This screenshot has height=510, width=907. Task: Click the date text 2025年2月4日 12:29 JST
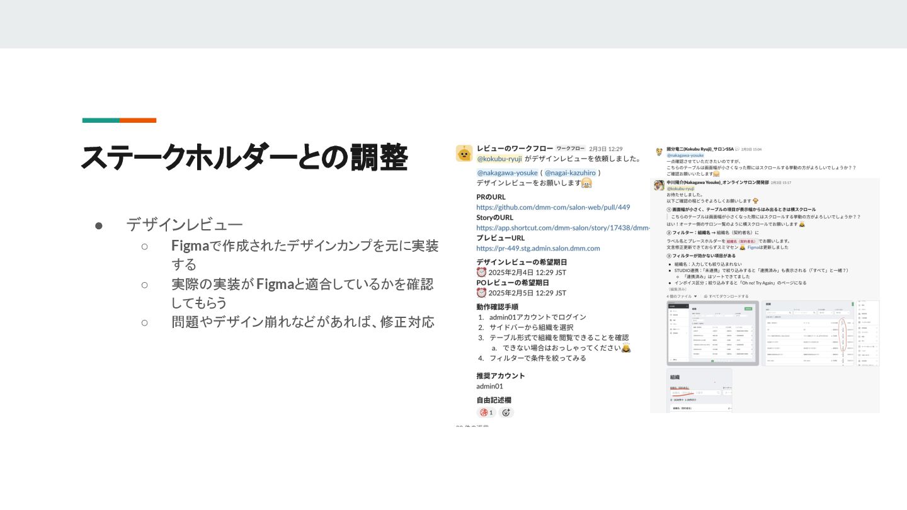(x=527, y=272)
